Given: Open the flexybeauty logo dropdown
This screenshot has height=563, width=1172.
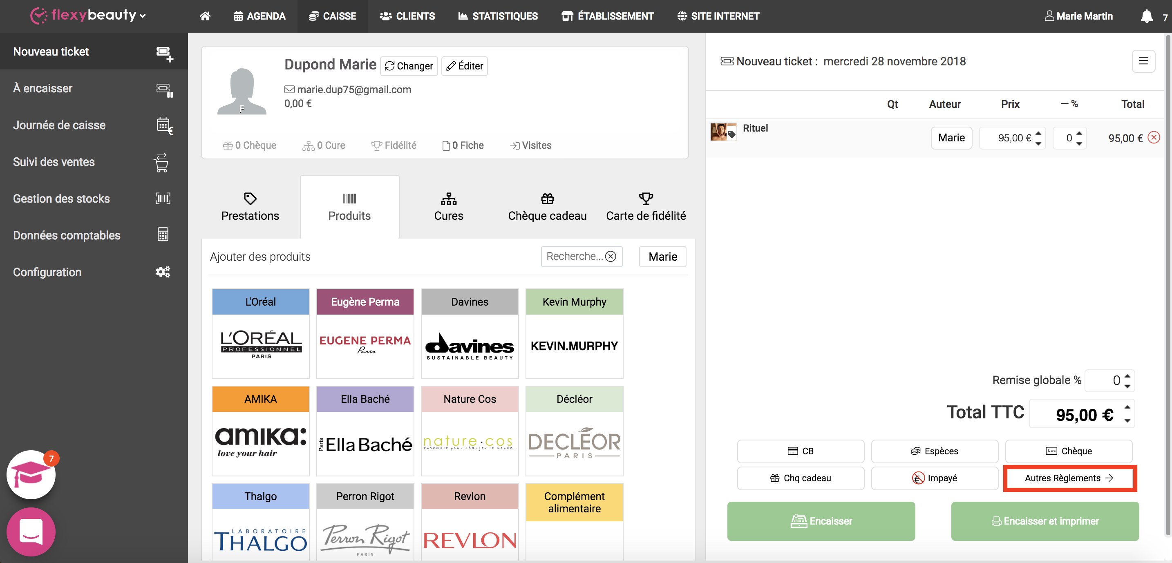Looking at the screenshot, I should coord(88,16).
